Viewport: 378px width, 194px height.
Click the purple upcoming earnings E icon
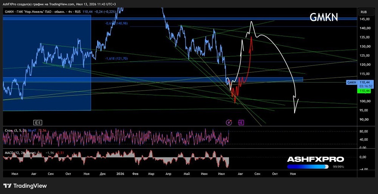click(241, 123)
